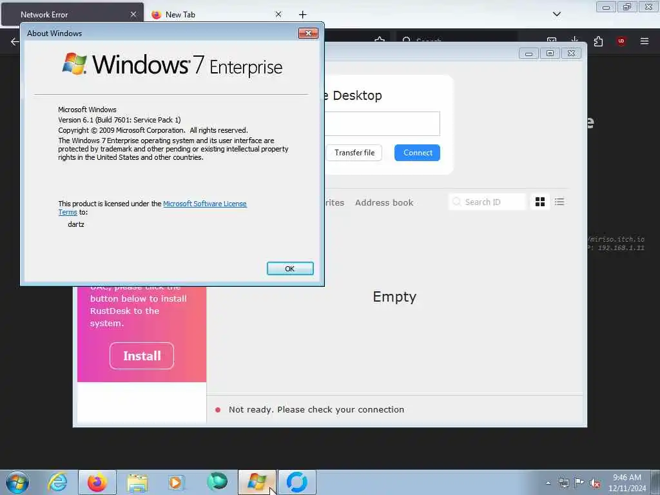Select the About Windows taskbar button

point(257,482)
